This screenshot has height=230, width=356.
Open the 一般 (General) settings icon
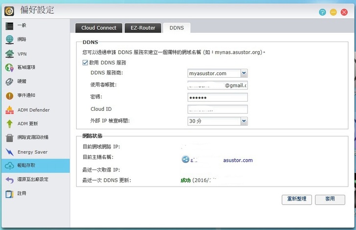(9, 26)
